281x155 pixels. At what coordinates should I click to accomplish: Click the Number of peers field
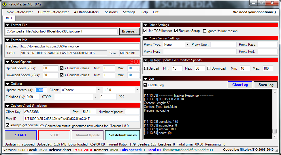pyautogui.click(x=132, y=112)
